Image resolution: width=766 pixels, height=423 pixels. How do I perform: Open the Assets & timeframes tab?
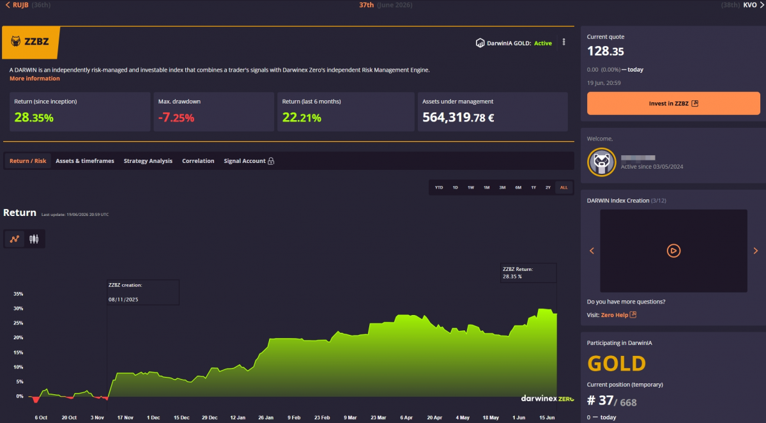pos(85,160)
